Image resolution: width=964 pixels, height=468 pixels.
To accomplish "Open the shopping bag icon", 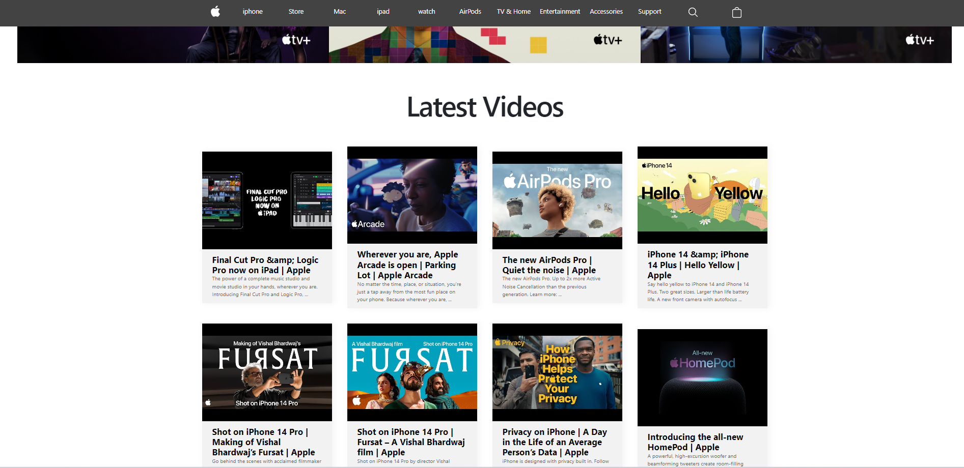I will (736, 12).
